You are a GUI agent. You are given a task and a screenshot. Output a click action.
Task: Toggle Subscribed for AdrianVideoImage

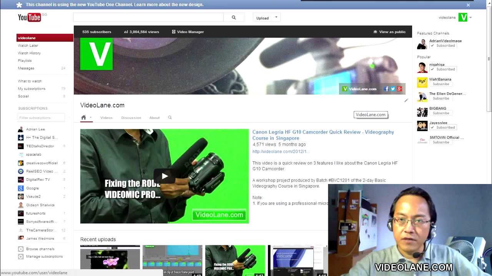[x=443, y=46]
